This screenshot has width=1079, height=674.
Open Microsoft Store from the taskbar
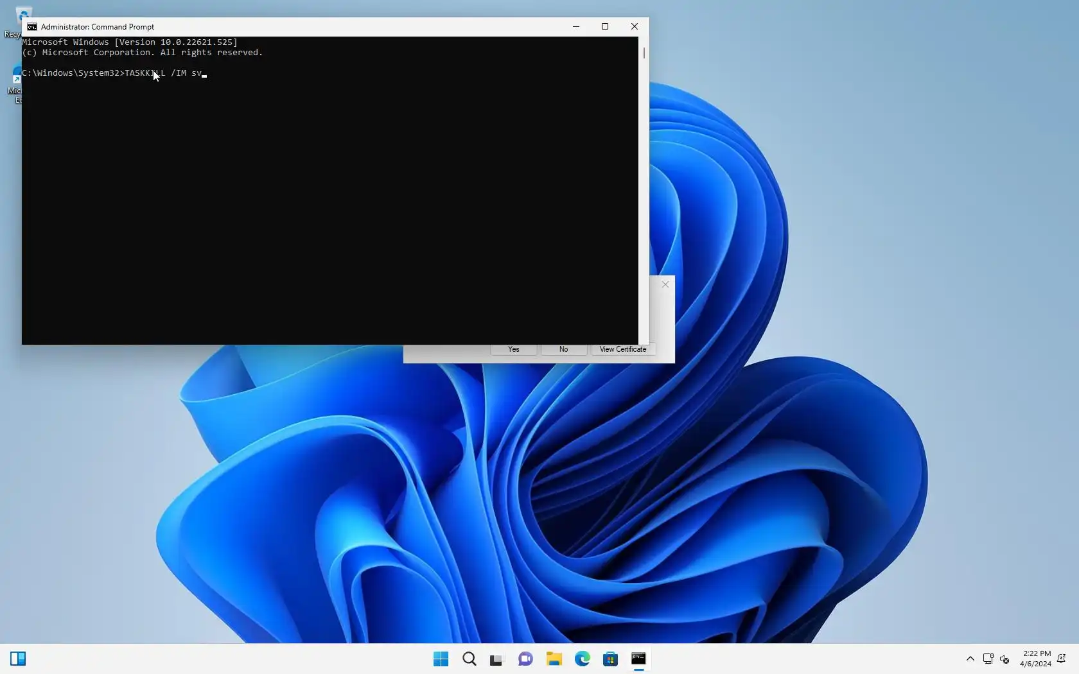(610, 659)
